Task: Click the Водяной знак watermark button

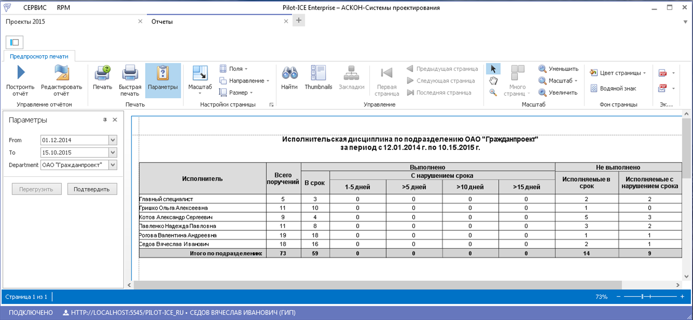Action: click(613, 89)
